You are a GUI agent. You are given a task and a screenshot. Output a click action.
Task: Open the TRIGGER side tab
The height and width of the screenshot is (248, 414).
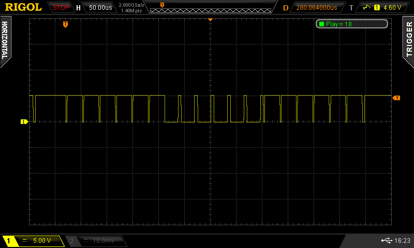click(408, 41)
